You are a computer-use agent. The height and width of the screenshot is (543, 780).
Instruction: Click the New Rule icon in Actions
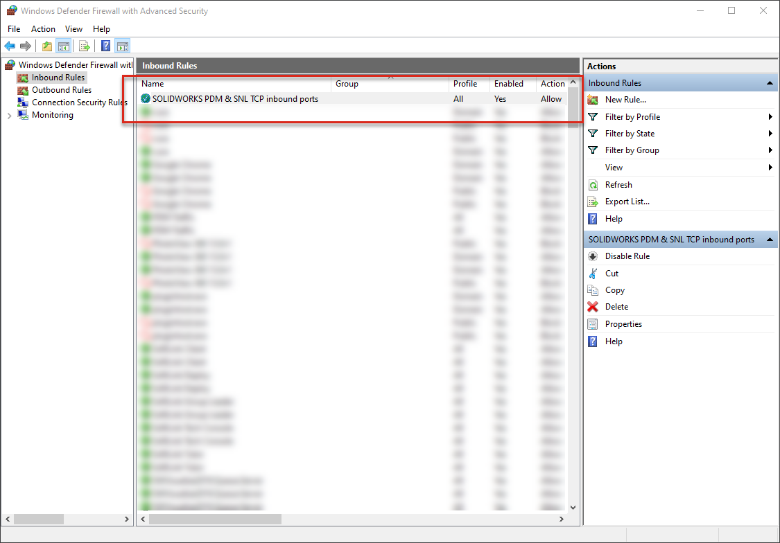pos(593,100)
